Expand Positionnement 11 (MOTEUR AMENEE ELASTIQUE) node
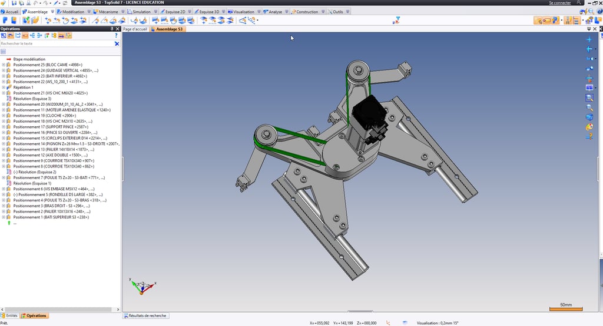The image size is (603, 326). pyautogui.click(x=4, y=110)
